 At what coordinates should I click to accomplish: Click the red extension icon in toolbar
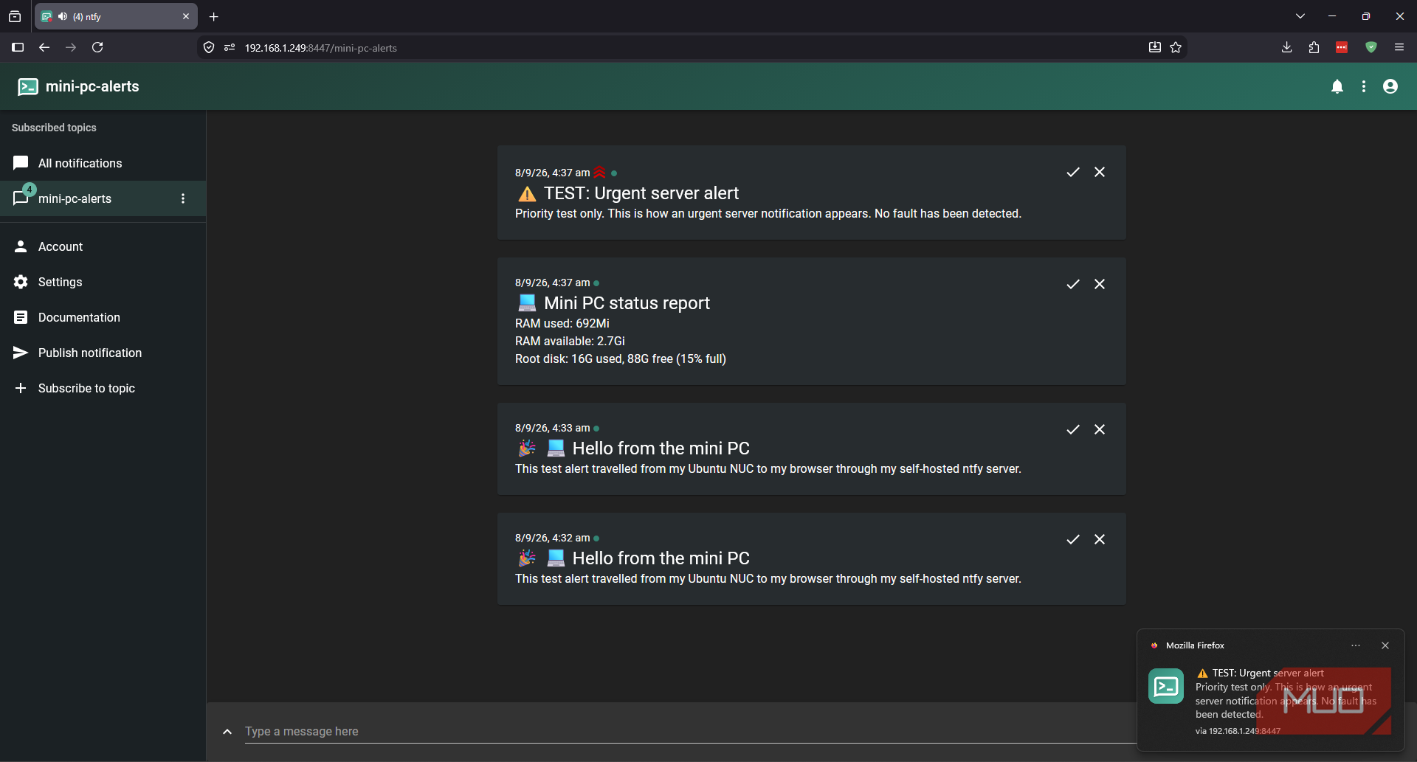[1342, 47]
